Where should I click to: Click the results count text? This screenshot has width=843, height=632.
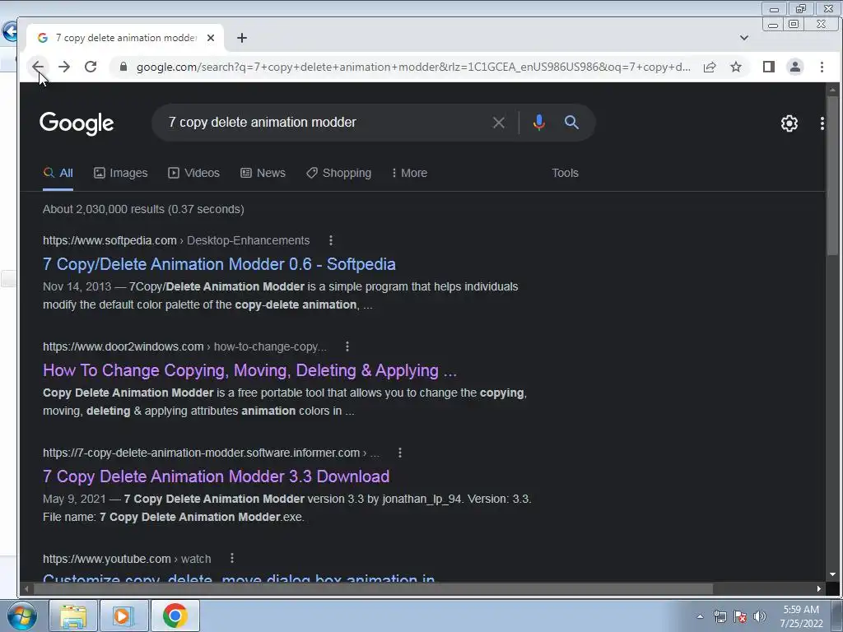pyautogui.click(x=143, y=209)
